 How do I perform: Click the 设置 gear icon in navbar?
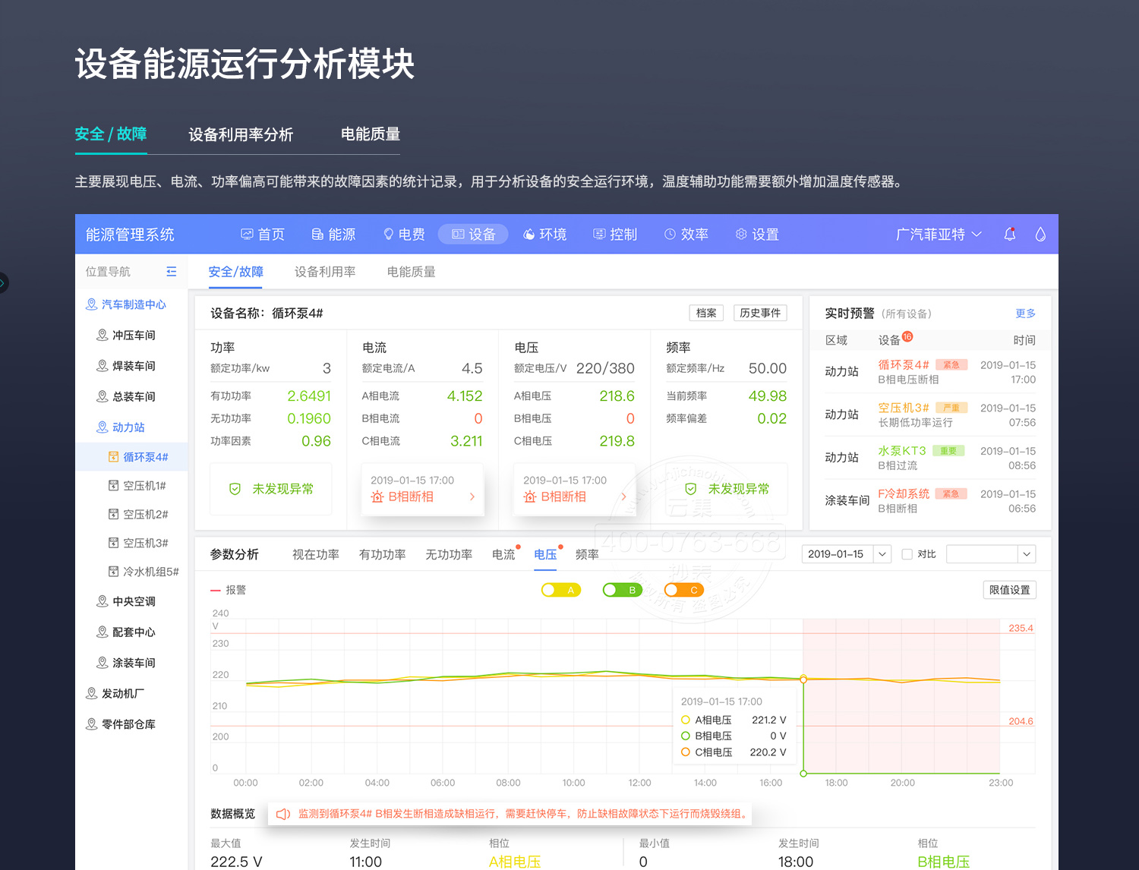coord(741,235)
